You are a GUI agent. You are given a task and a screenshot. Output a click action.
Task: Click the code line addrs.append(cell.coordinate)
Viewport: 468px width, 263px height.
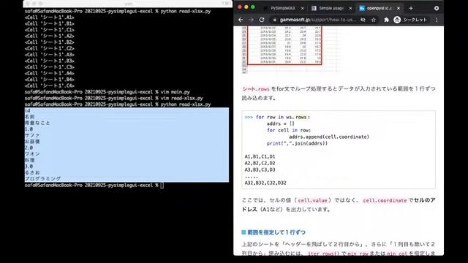click(x=329, y=137)
